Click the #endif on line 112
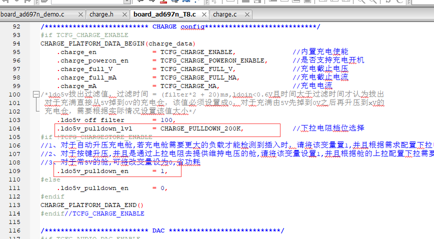The width and height of the screenshot is (434, 239). pos(52,196)
